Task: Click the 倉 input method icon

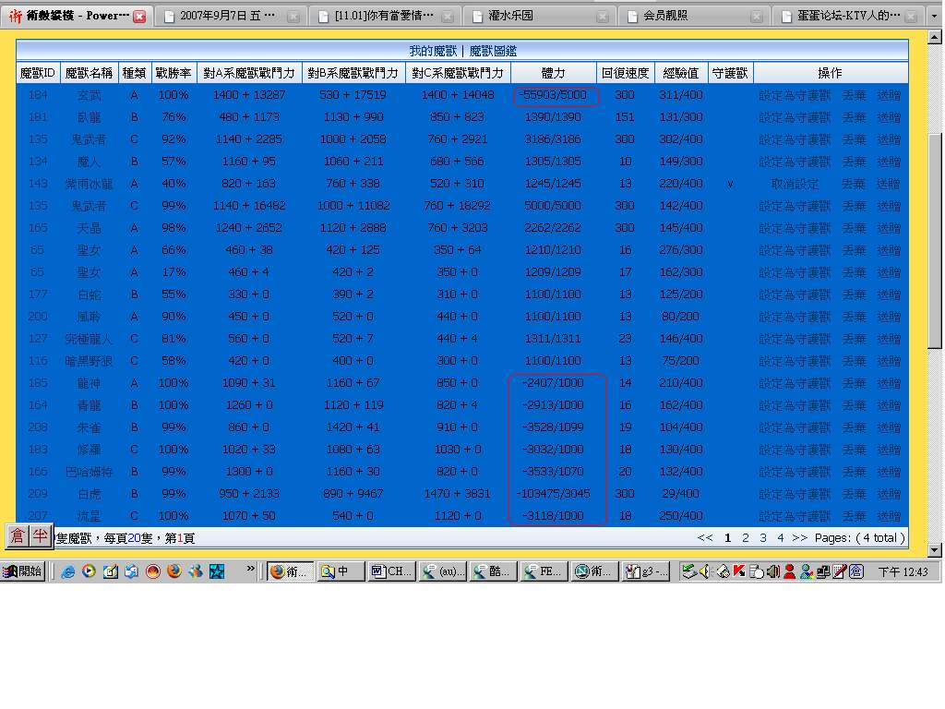Action: (x=18, y=536)
